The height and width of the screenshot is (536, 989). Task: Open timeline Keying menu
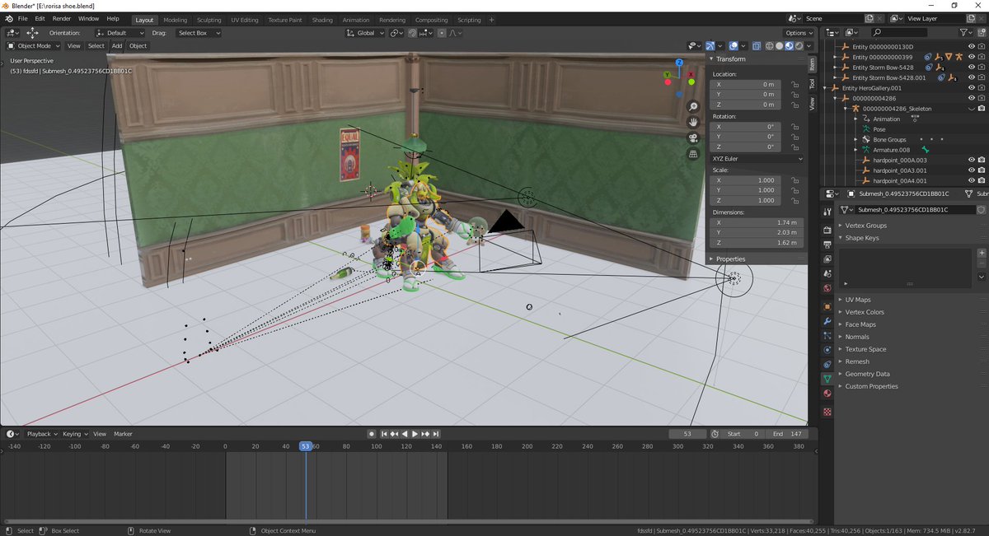74,434
